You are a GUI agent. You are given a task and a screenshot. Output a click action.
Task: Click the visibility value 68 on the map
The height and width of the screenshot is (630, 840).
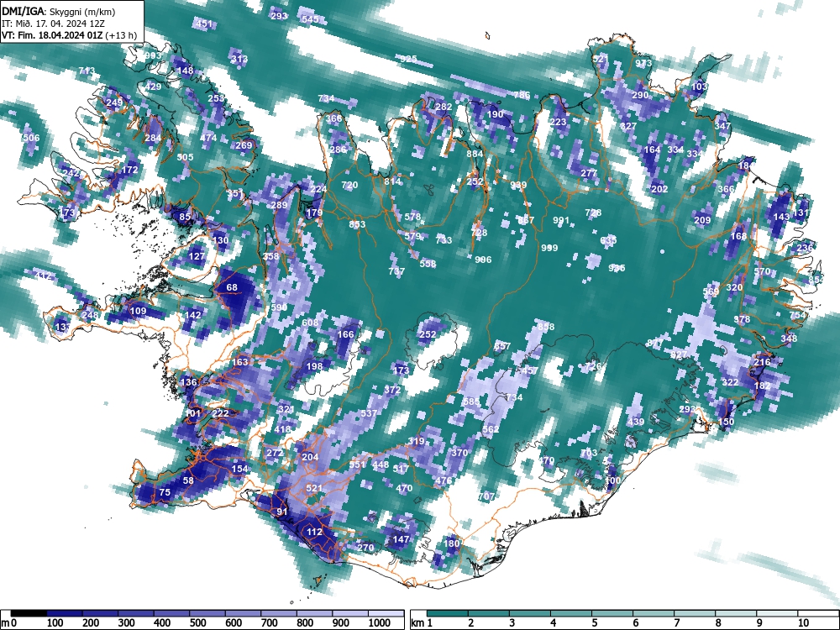point(232,287)
